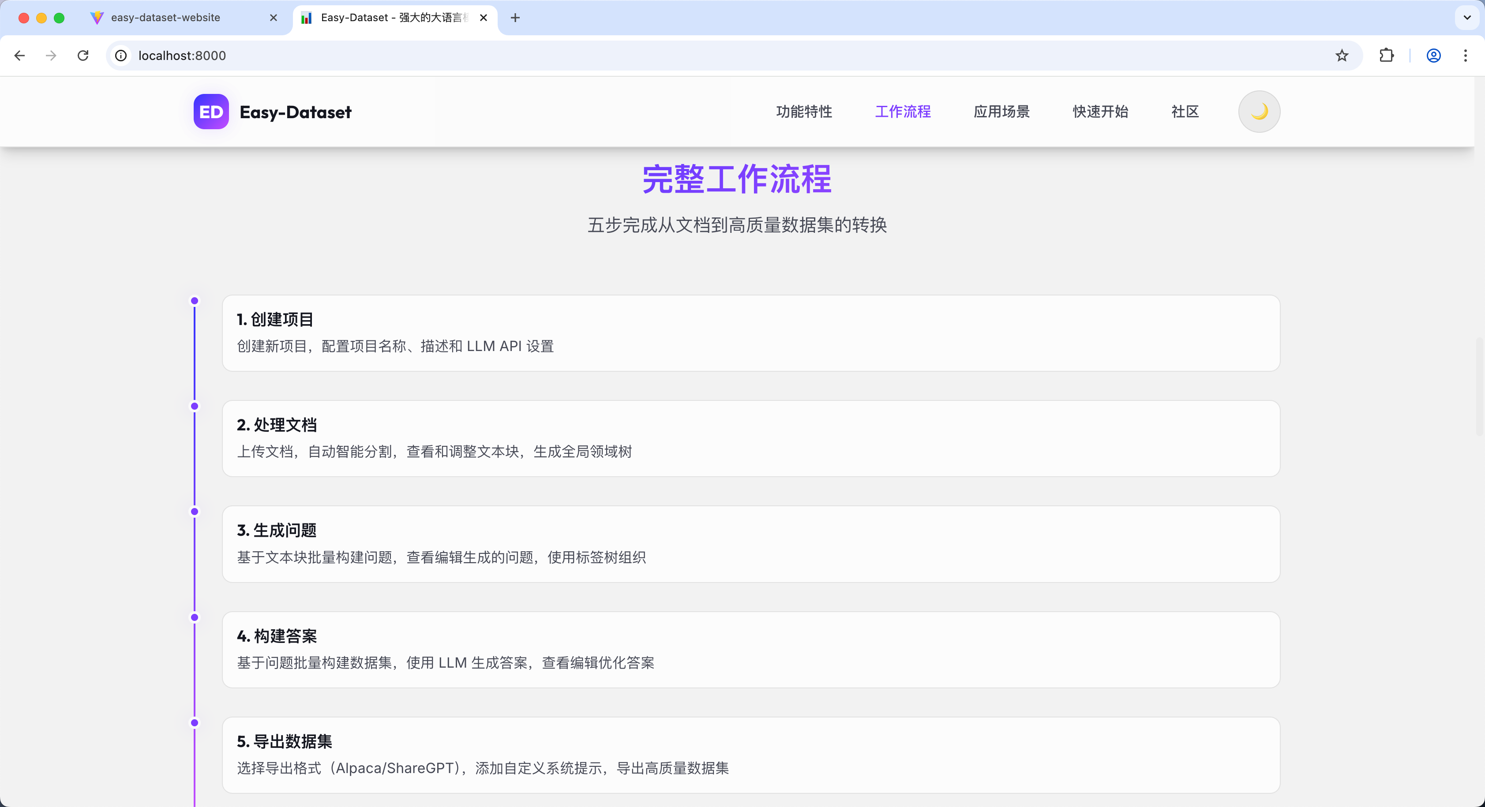This screenshot has width=1485, height=807.
Task: Open 功能特性 navigation link
Action: click(x=804, y=111)
